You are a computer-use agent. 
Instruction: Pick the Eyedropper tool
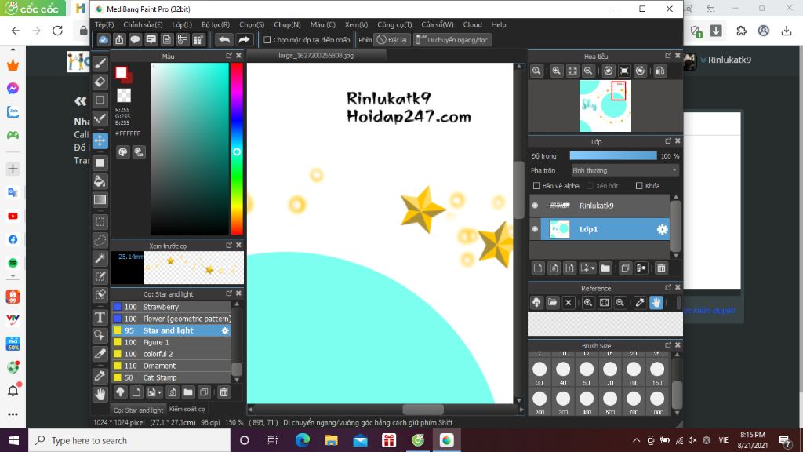click(x=100, y=376)
